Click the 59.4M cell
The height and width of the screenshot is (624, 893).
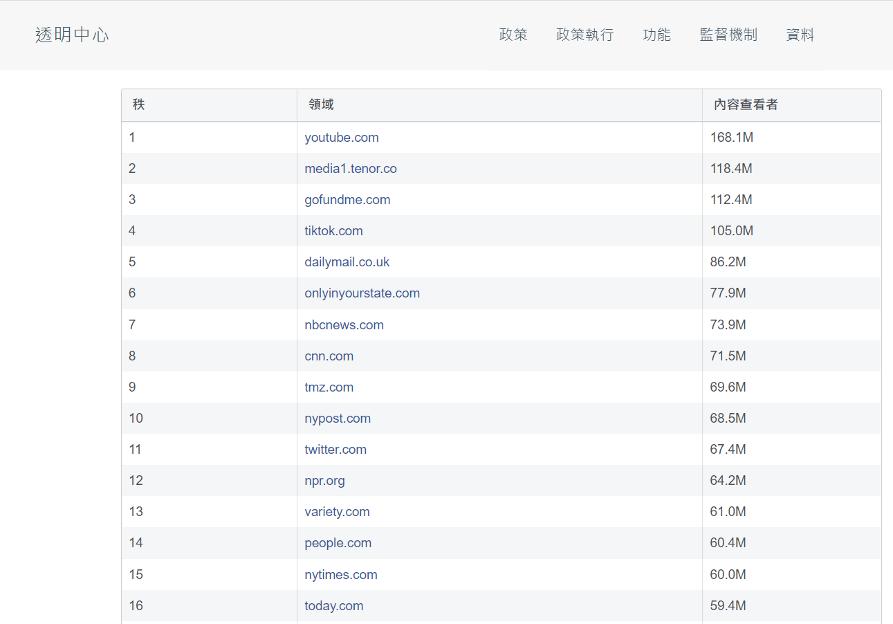[791, 606]
